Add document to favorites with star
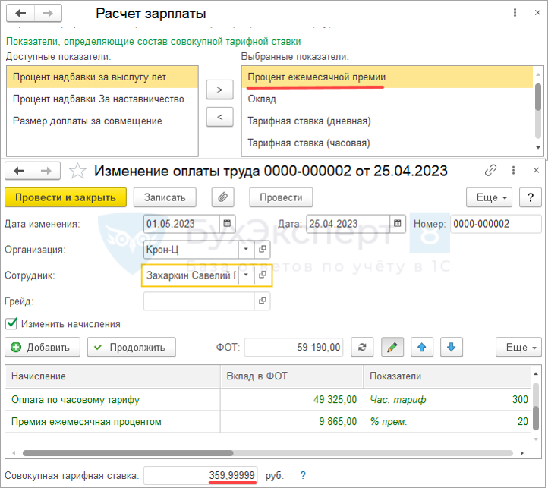 [x=77, y=171]
